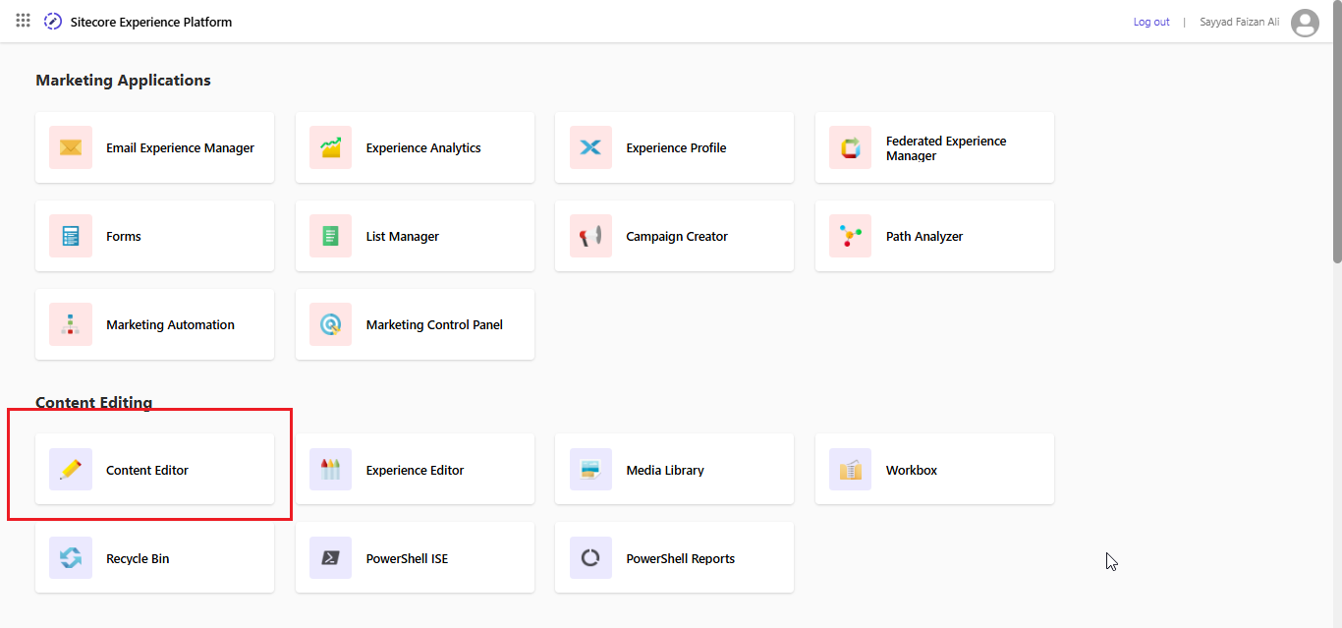Open the Campaign Creator
This screenshot has width=1342, height=628.
coord(676,236)
